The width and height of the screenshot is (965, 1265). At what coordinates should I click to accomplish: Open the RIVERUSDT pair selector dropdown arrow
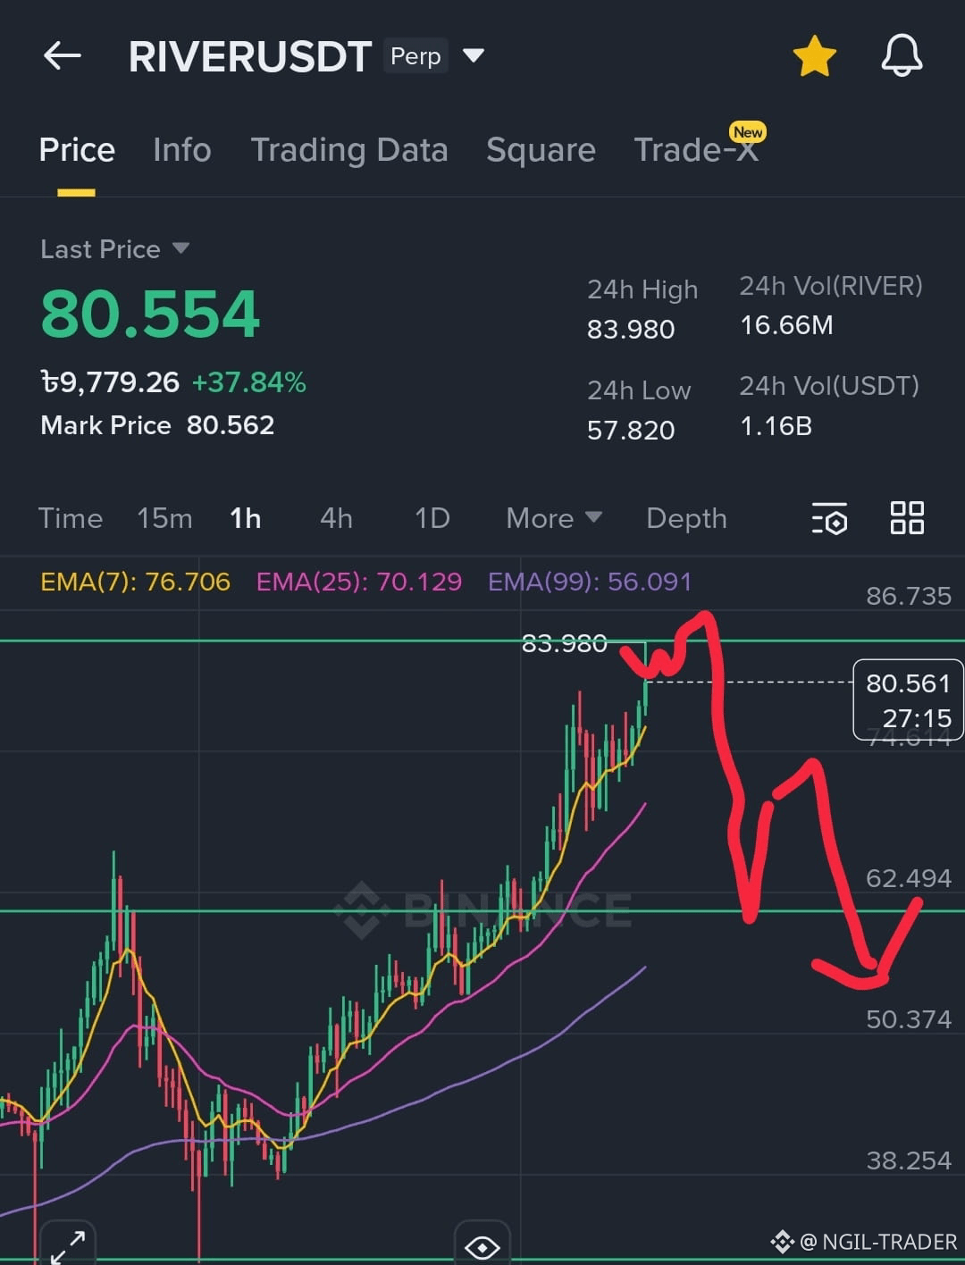point(474,56)
